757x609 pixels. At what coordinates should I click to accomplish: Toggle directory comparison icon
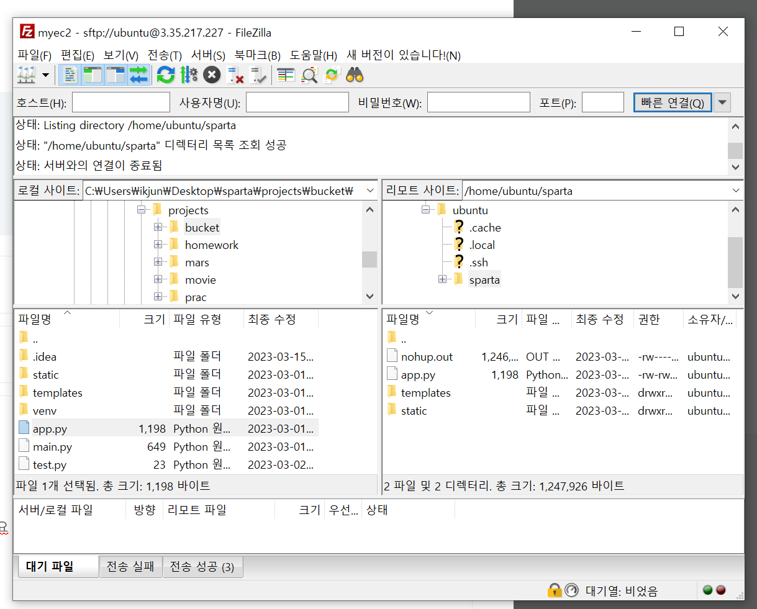point(309,75)
